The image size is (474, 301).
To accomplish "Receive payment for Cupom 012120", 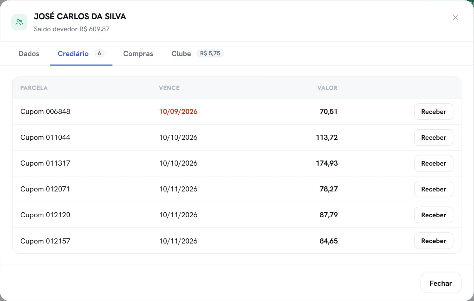I will (434, 215).
